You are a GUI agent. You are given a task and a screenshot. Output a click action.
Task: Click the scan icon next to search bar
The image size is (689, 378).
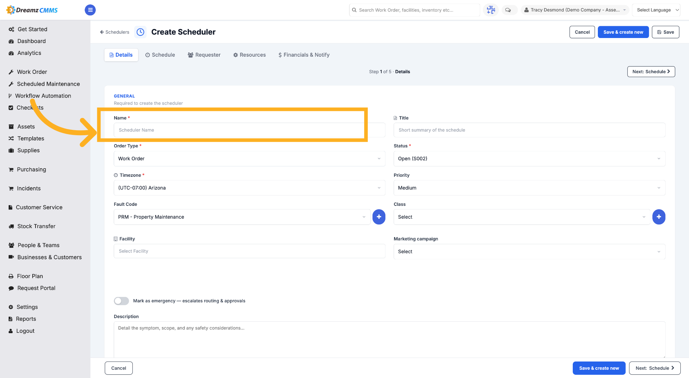point(491,10)
